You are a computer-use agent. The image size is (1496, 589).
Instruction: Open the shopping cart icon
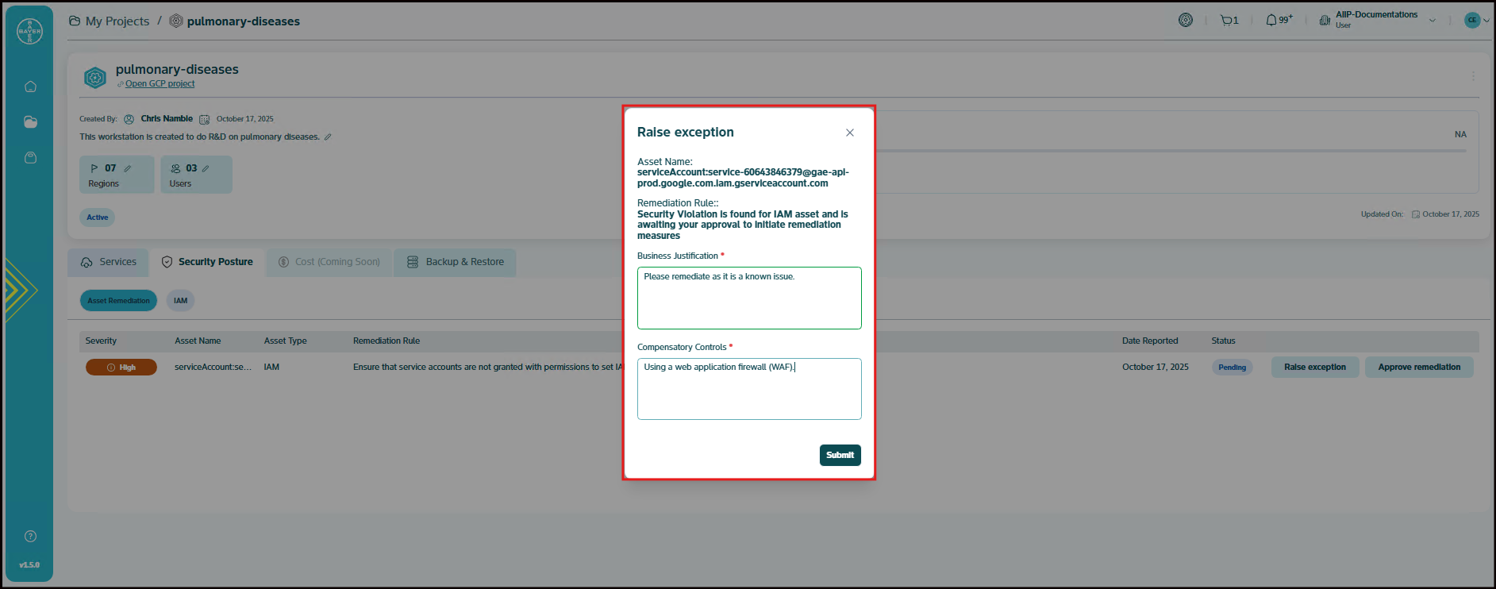click(x=1229, y=21)
